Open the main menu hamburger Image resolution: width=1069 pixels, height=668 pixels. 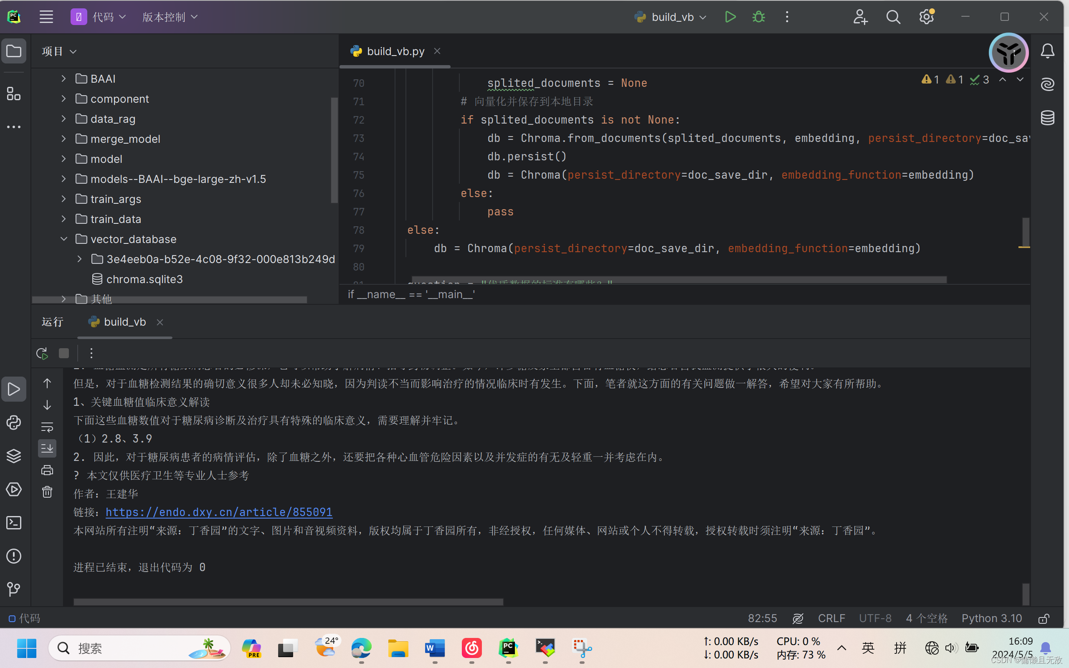click(x=46, y=17)
